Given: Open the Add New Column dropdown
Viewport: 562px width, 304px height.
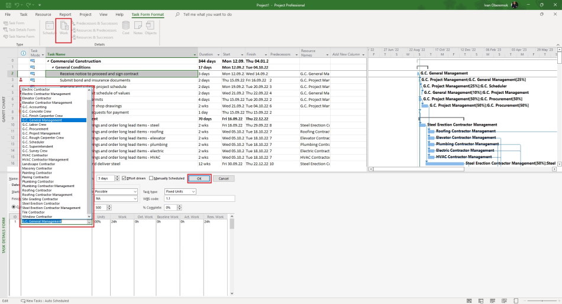Looking at the screenshot, I should (363, 55).
